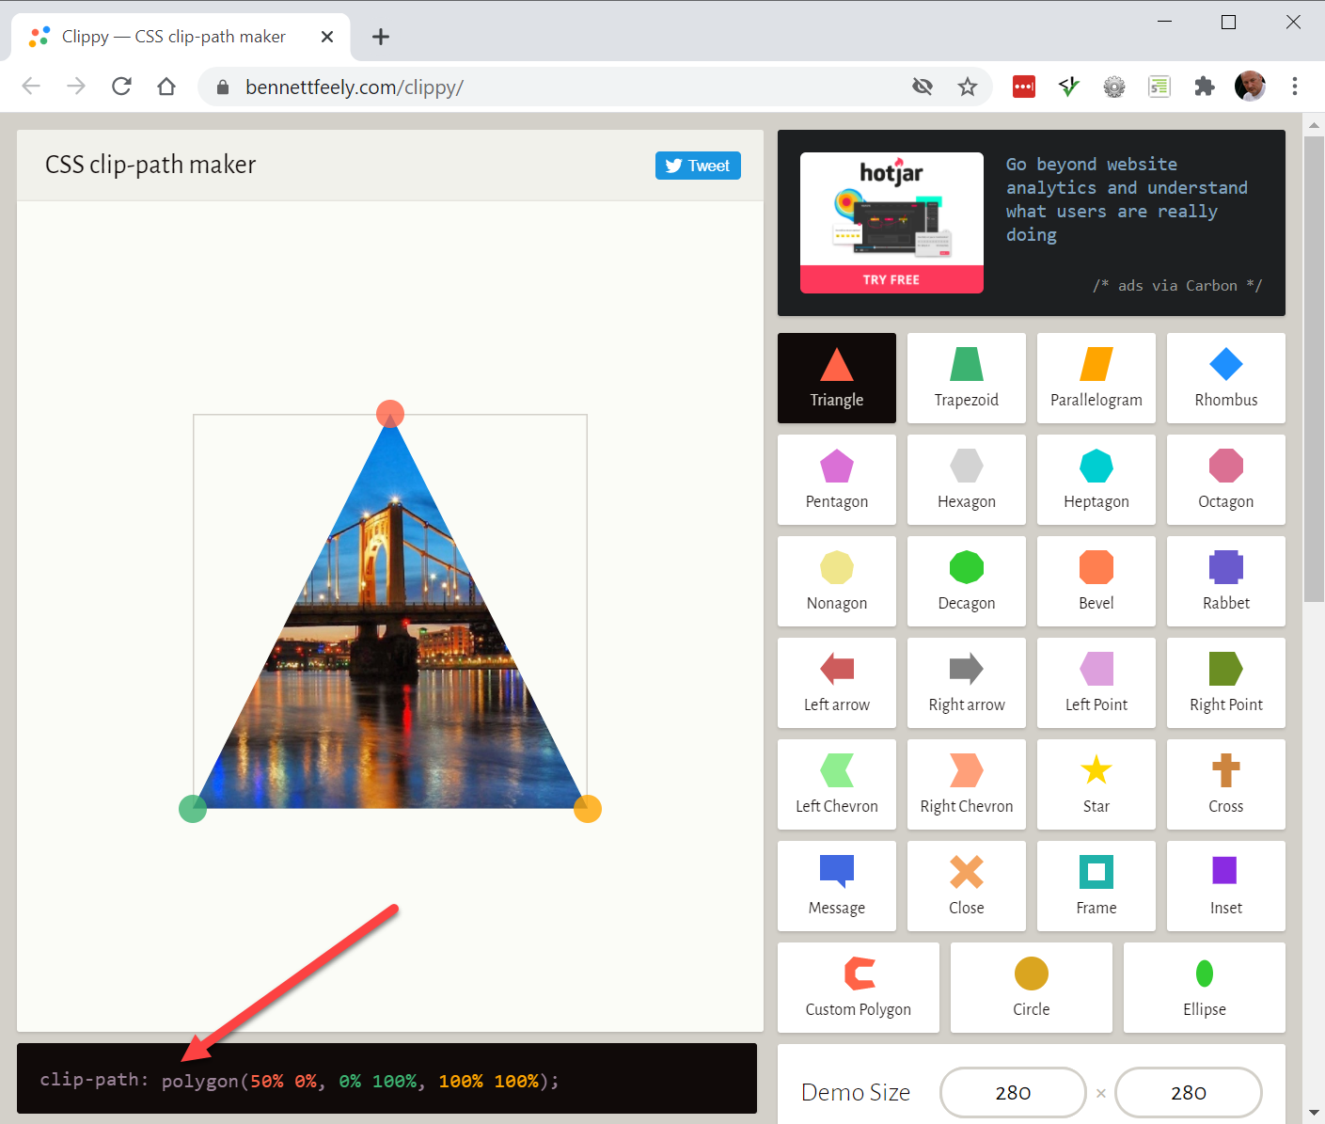Pick the Custom Polygon option
This screenshot has width=1325, height=1124.
click(858, 988)
